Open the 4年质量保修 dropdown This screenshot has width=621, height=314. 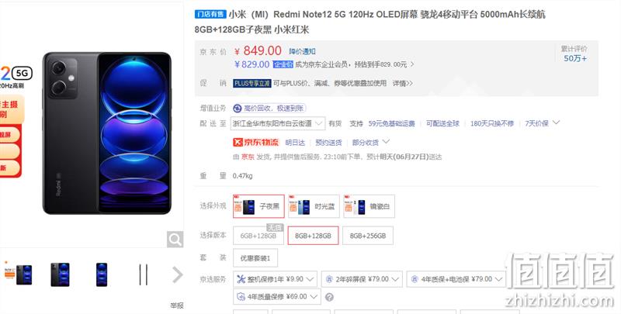[x=277, y=297]
